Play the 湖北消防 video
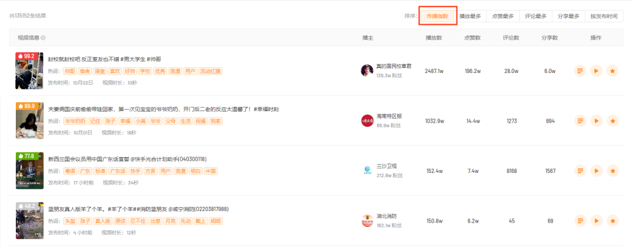The height and width of the screenshot is (246, 633). (596, 221)
